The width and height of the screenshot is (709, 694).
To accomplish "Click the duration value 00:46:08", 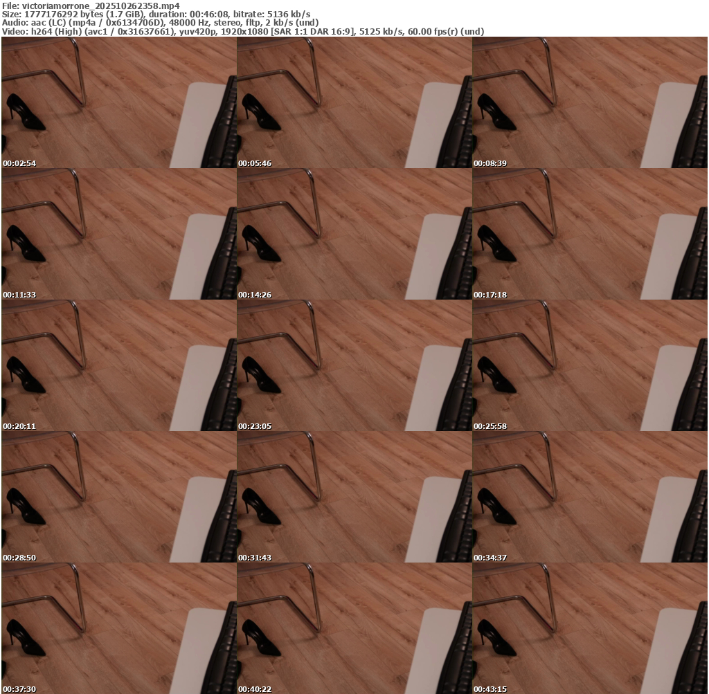I will 209,14.
